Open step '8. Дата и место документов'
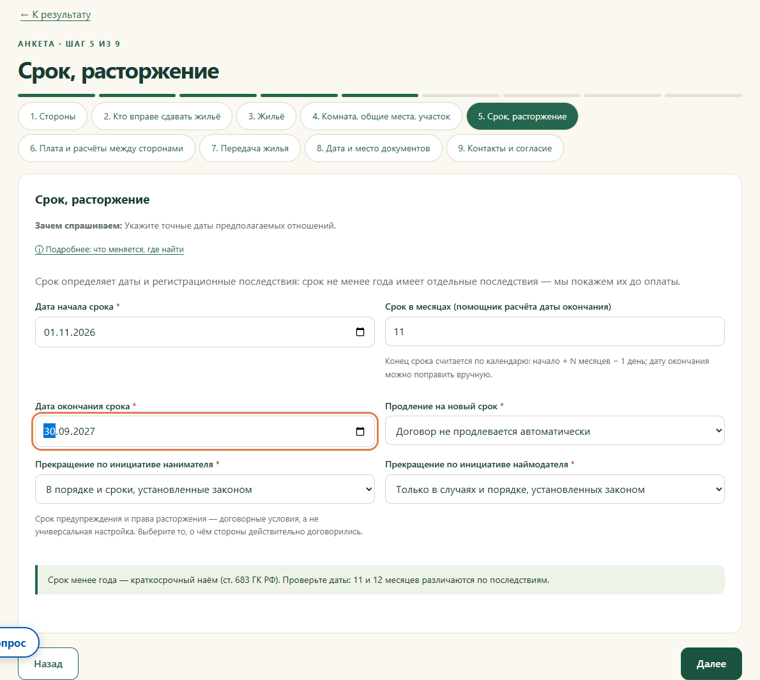This screenshot has width=760, height=680. [373, 148]
